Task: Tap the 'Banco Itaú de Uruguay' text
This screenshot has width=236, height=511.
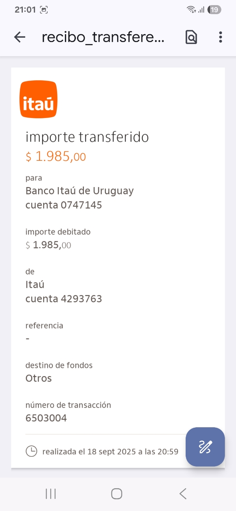Action: [x=79, y=191]
